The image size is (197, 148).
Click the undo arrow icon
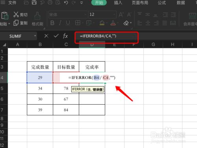(x=66, y=2)
